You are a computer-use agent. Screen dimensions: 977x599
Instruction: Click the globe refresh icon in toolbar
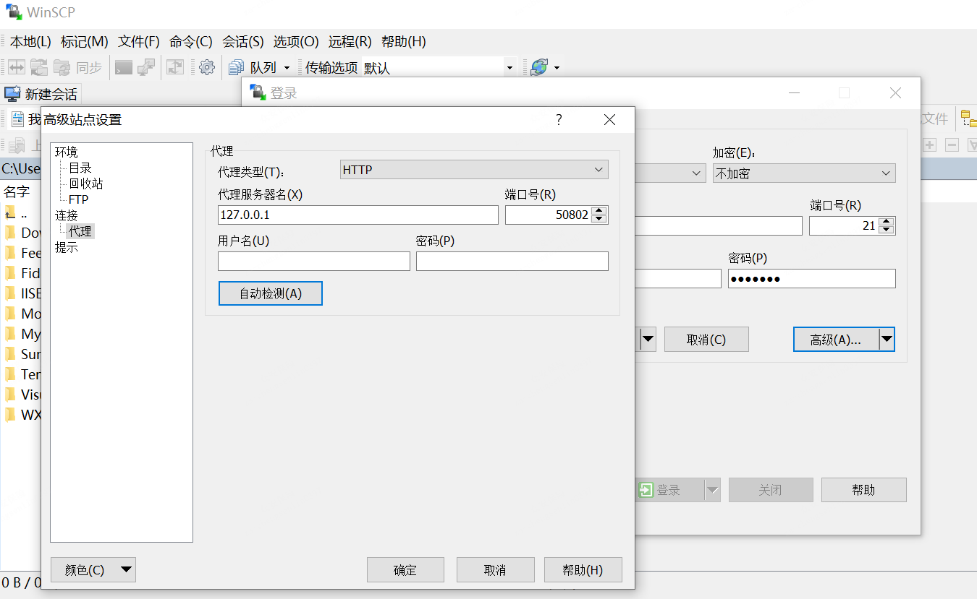[539, 67]
